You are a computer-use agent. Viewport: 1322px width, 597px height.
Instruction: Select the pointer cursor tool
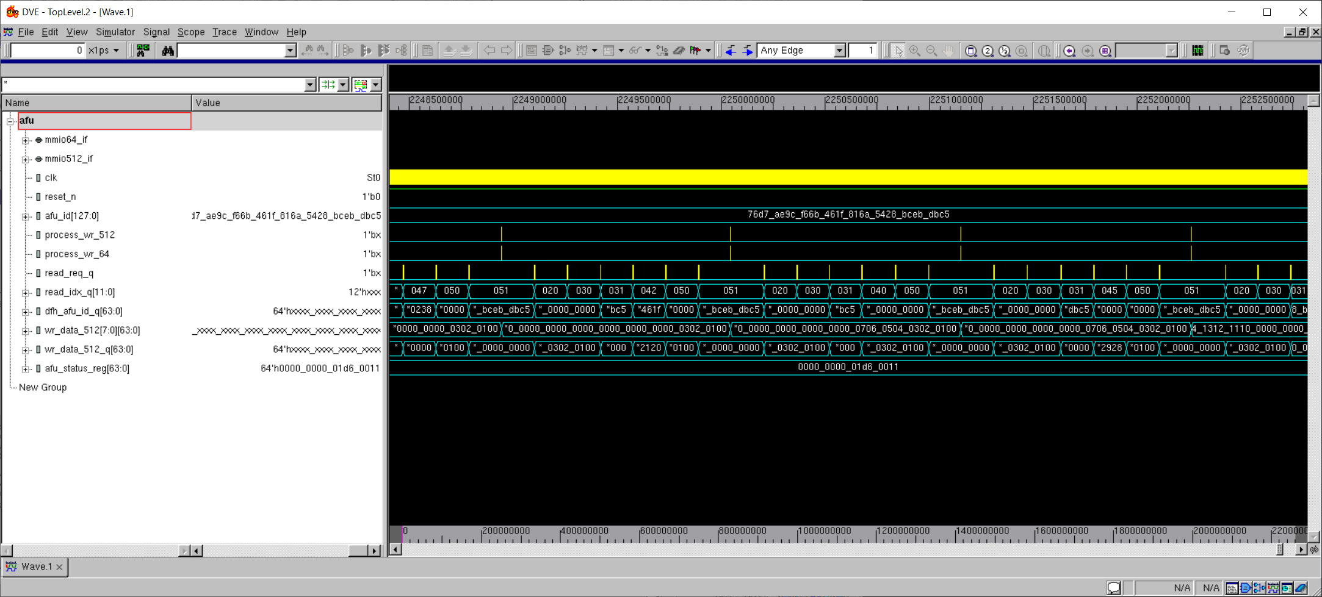coord(898,51)
